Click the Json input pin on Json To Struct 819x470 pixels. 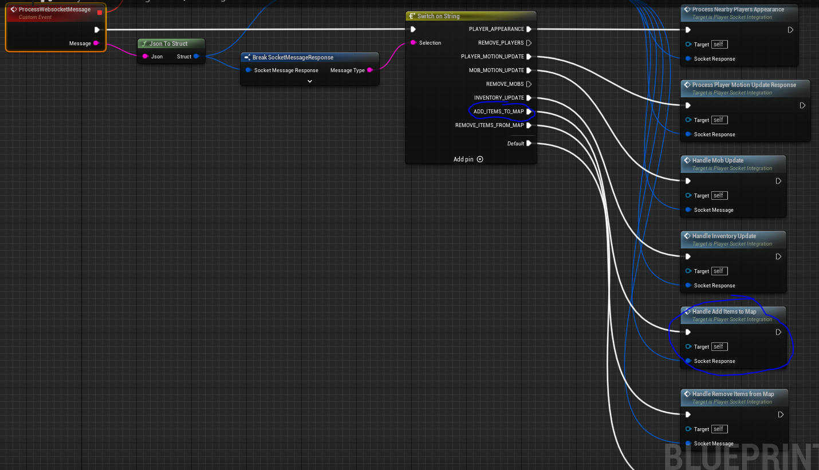pyautogui.click(x=145, y=56)
